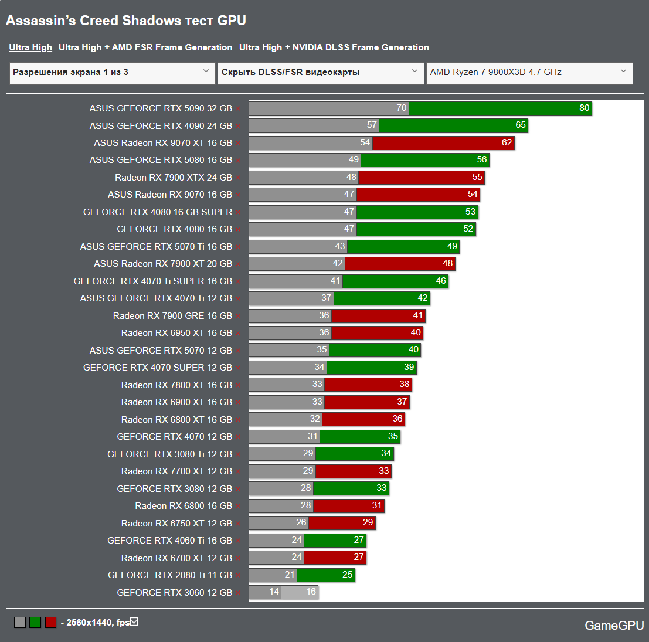The image size is (649, 642).
Task: Click the Radeon RX 6700 XT 12 GB label
Action: tap(176, 558)
